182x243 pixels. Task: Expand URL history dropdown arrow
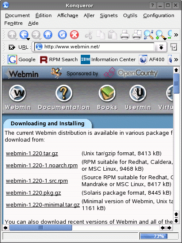click(x=161, y=47)
